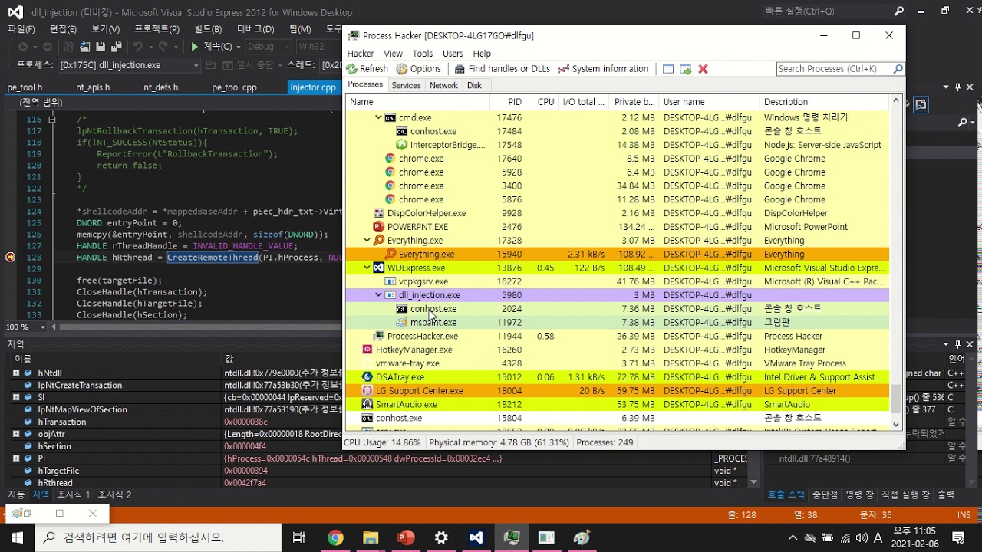
Task: Click the red X terminate icon
Action: click(x=703, y=69)
